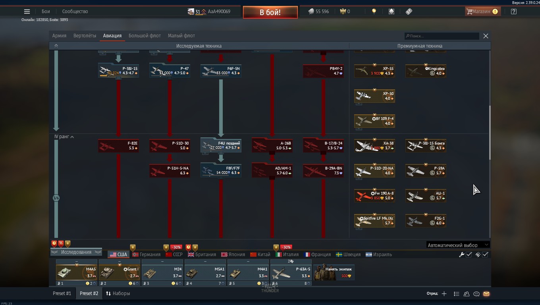540x305 pixels.
Task: Open the Магазин shop
Action: tap(482, 12)
